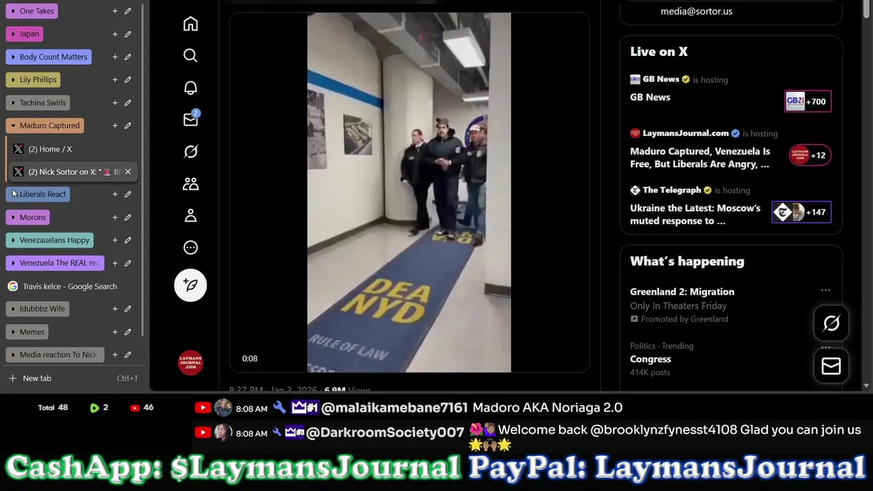Click the Total 48 tab count
The image size is (873, 491).
(x=53, y=407)
